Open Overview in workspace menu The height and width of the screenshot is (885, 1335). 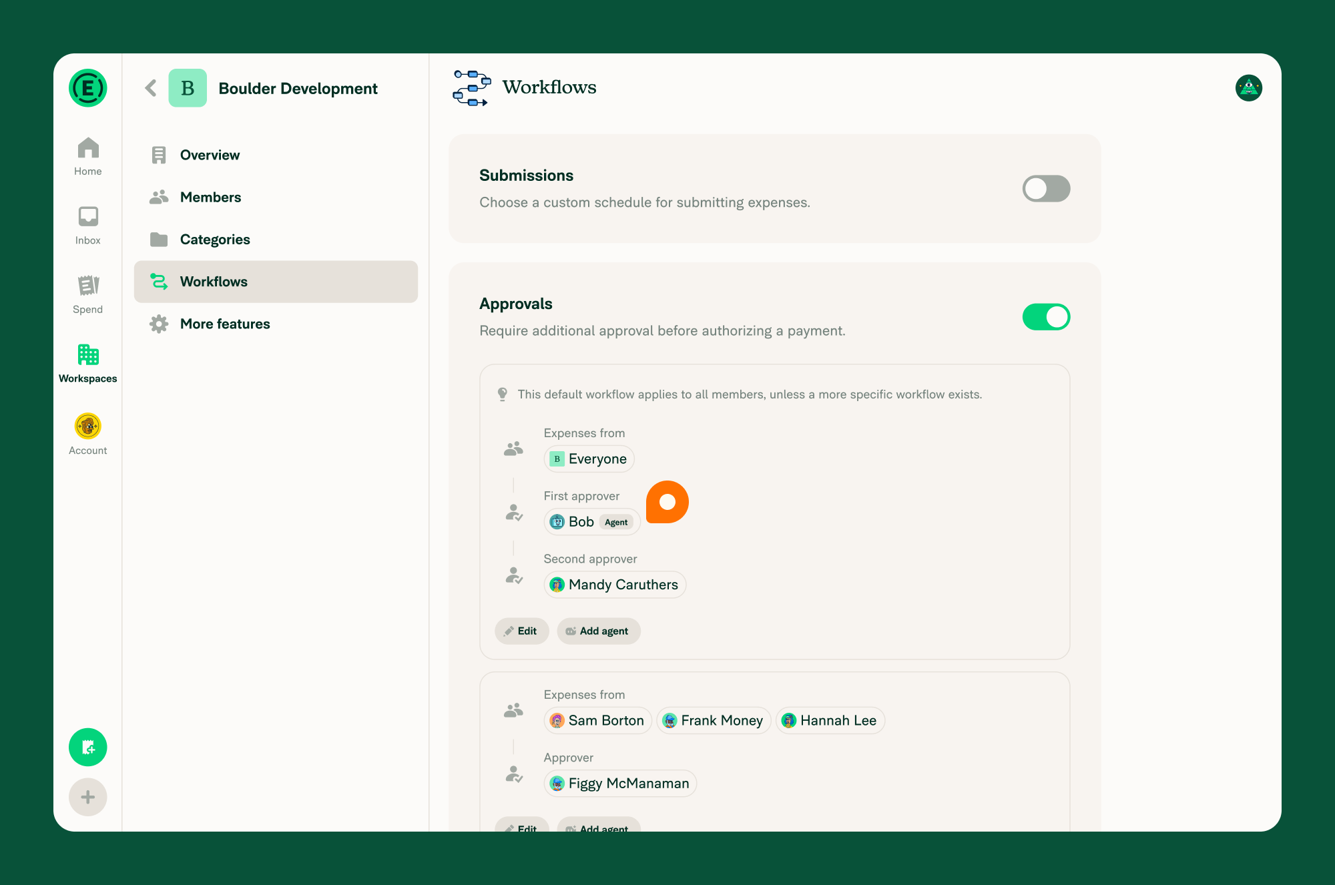pos(276,155)
